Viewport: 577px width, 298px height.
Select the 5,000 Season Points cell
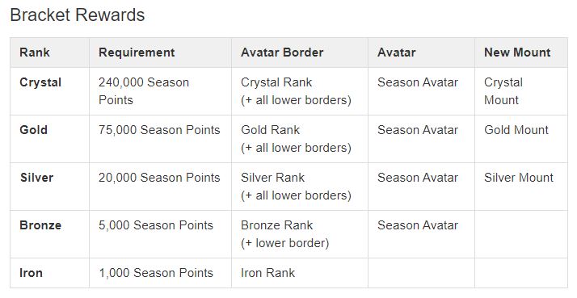coord(156,225)
